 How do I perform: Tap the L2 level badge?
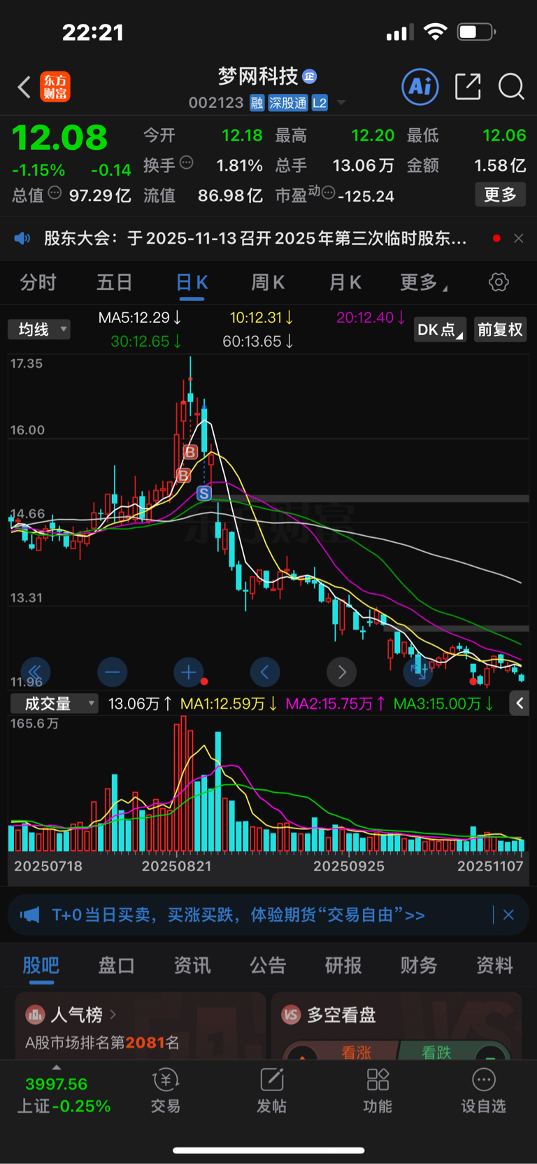320,103
